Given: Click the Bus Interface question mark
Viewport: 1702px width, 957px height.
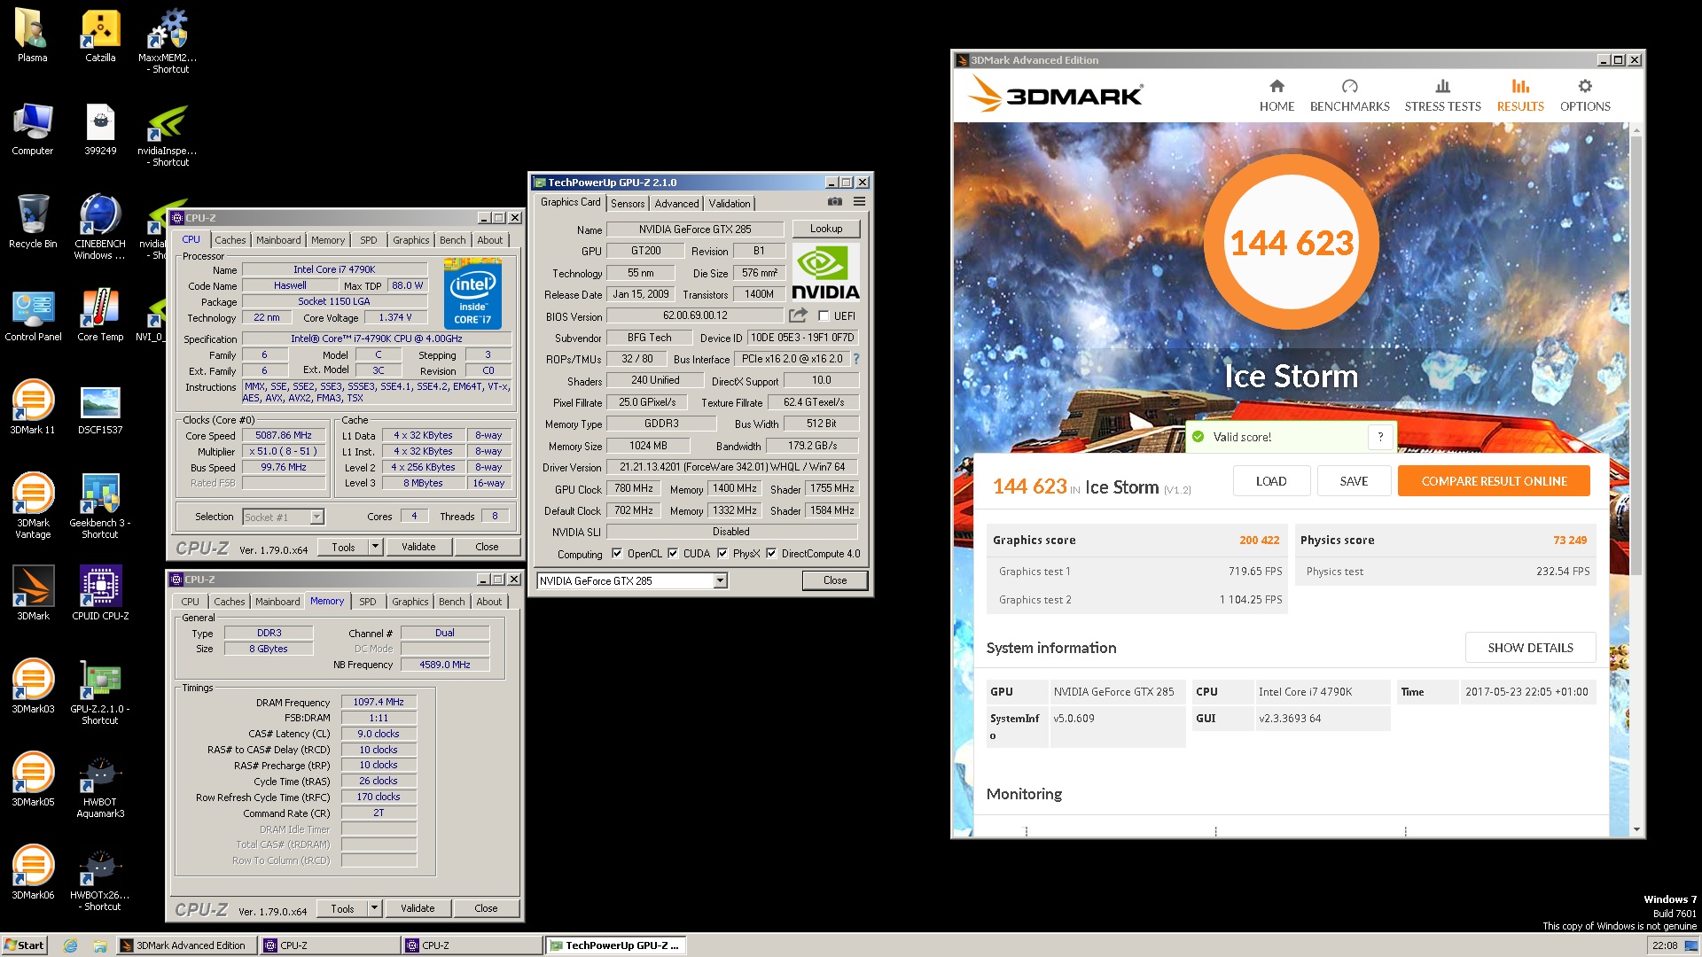Looking at the screenshot, I should 855,359.
